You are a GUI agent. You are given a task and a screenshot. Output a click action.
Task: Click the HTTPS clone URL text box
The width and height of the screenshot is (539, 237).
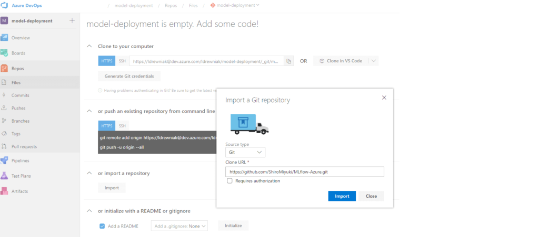coord(206,61)
